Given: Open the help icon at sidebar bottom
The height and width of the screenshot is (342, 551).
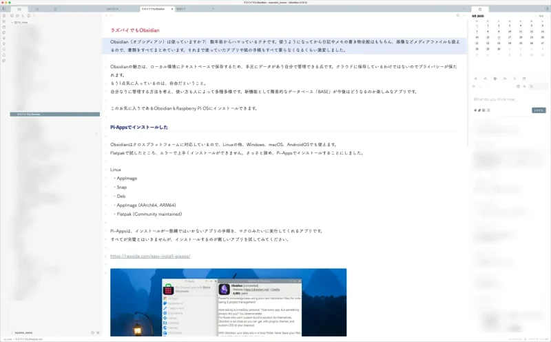Looking at the screenshot, I should [93, 332].
